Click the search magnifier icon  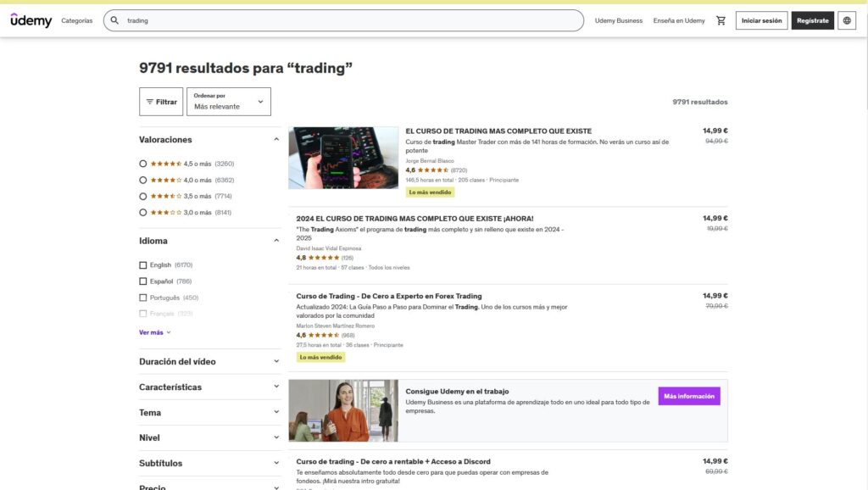(x=115, y=20)
